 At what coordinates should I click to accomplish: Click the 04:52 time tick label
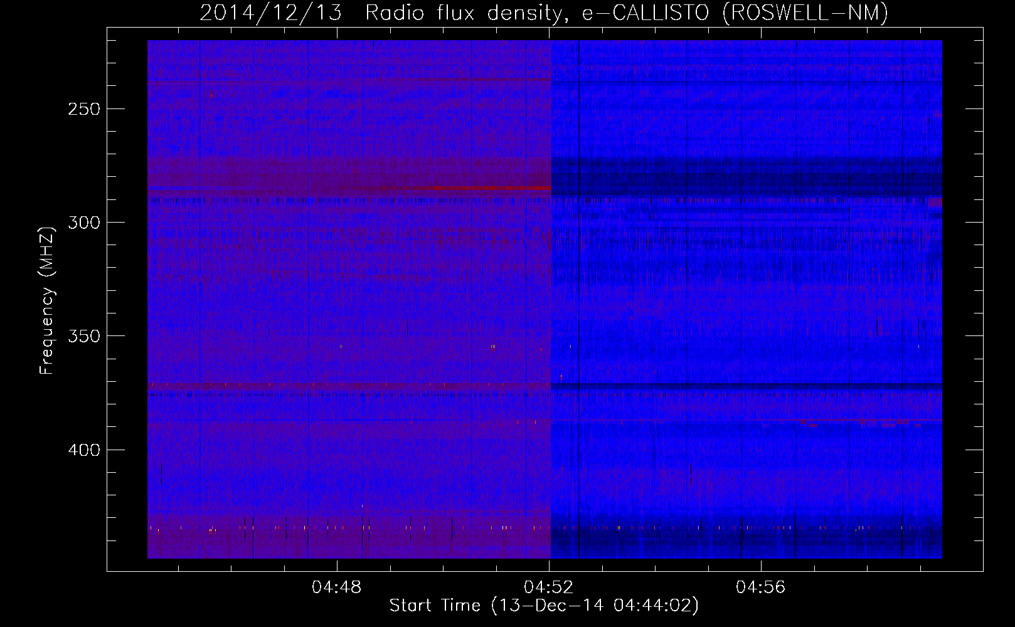(549, 587)
